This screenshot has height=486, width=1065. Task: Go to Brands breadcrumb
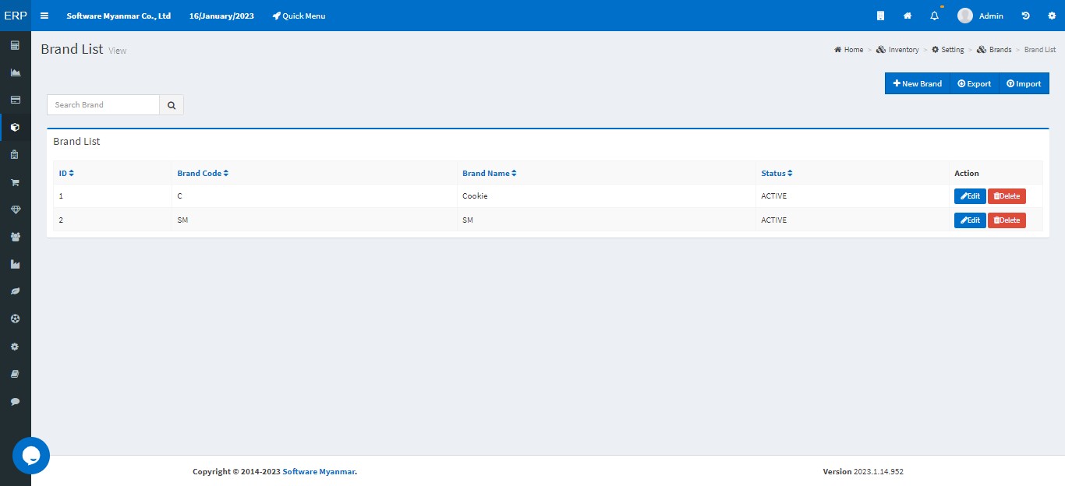tap(994, 50)
